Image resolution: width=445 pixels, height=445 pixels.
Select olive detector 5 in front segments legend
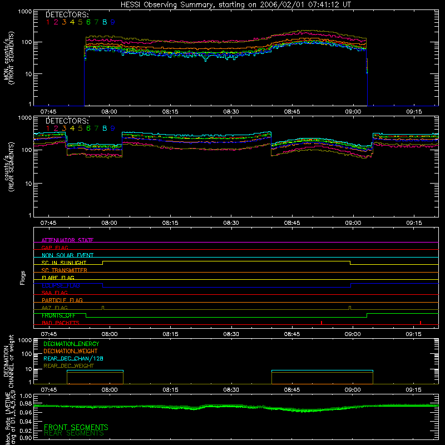click(x=80, y=22)
